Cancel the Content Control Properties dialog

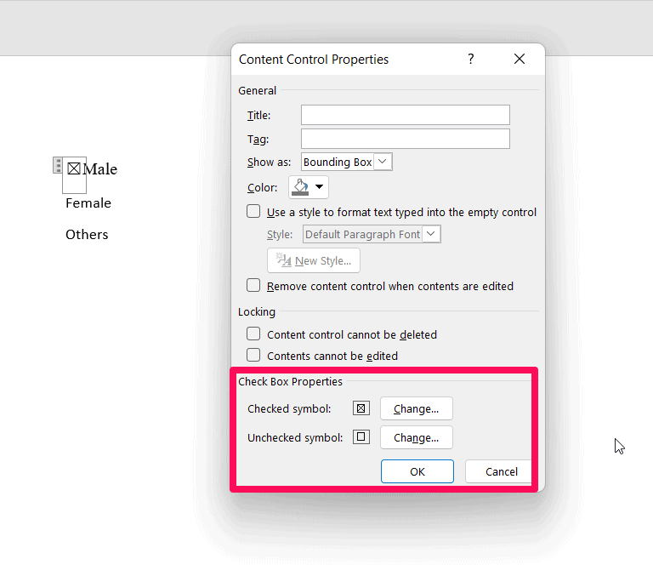click(501, 471)
